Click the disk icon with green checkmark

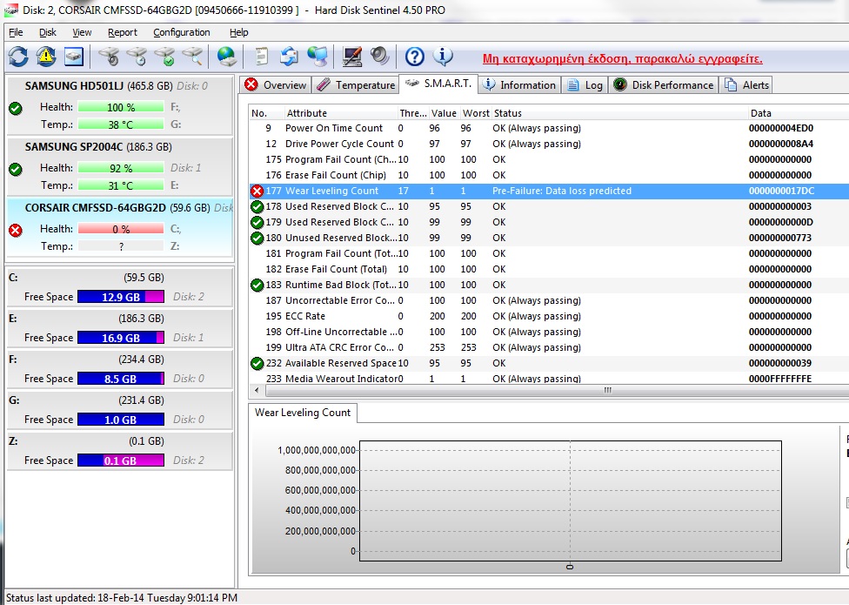coord(164,57)
